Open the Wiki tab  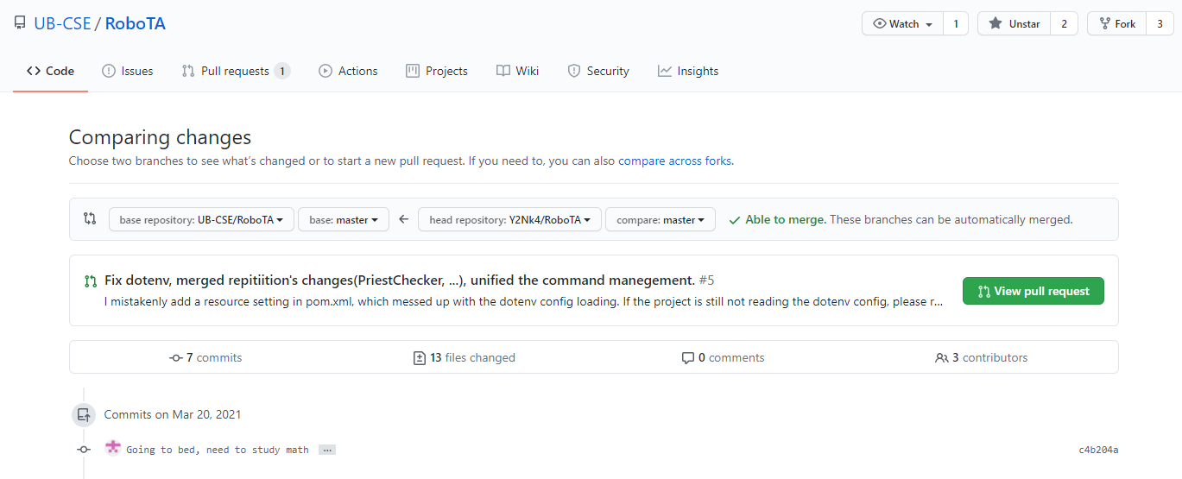[517, 71]
